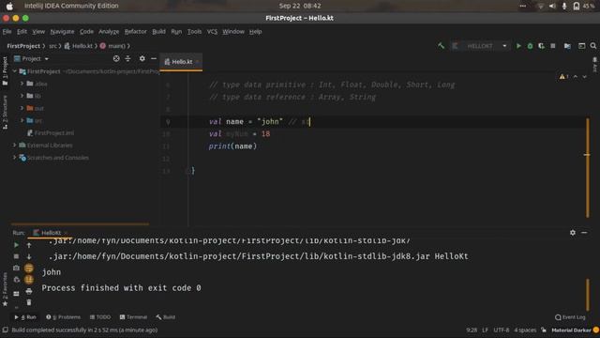The image size is (600, 338).
Task: Expand the out folder
Action: coord(22,108)
